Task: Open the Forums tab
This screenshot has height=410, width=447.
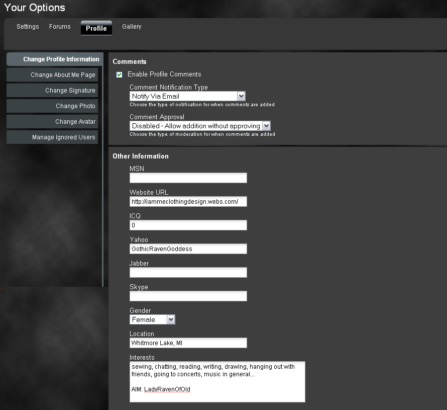Action: pyautogui.click(x=60, y=27)
